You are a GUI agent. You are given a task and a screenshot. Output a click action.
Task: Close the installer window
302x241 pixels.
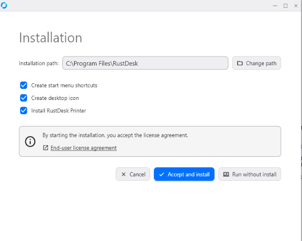[296, 6]
